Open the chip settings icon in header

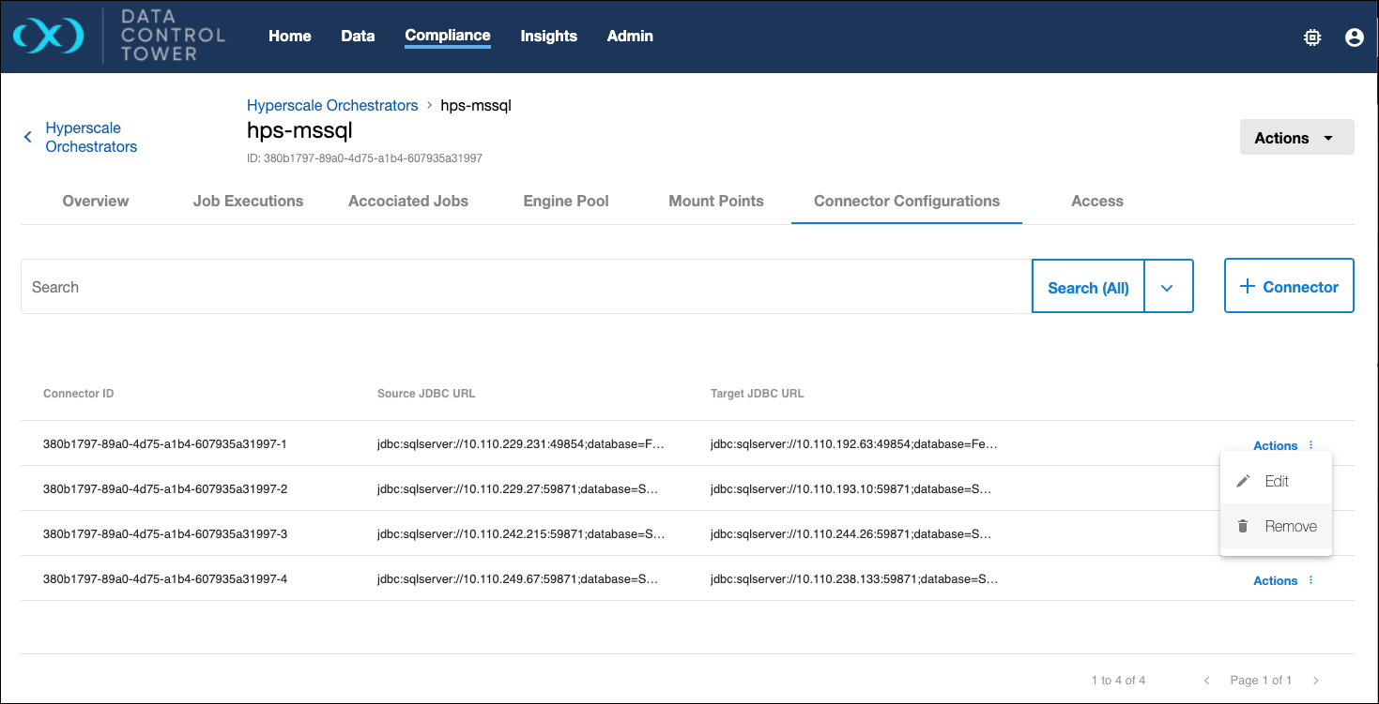pyautogui.click(x=1312, y=37)
